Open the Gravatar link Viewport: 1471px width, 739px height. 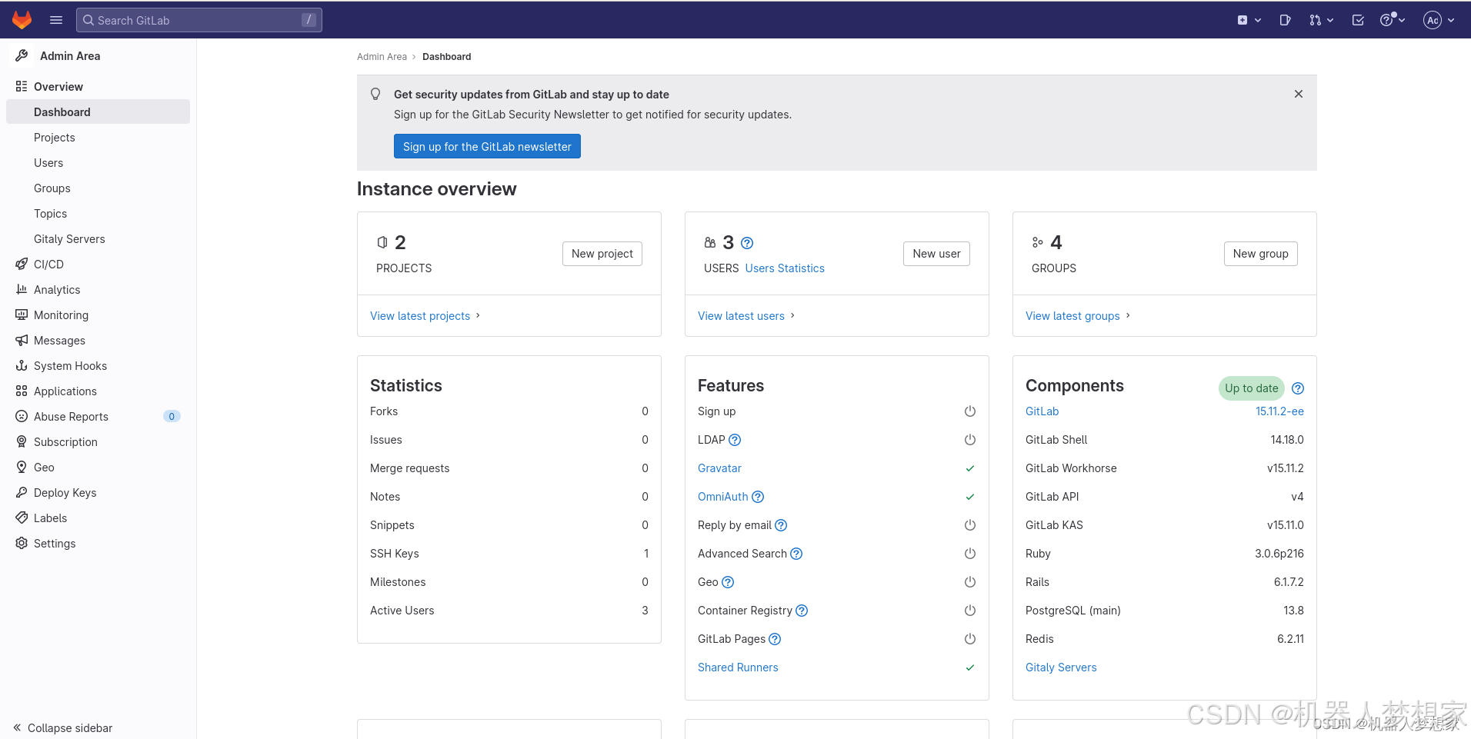click(719, 468)
